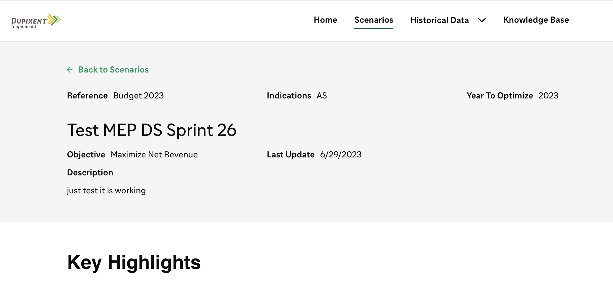Click the back arrow icon
Screen dimensions: 613x293
70,70
